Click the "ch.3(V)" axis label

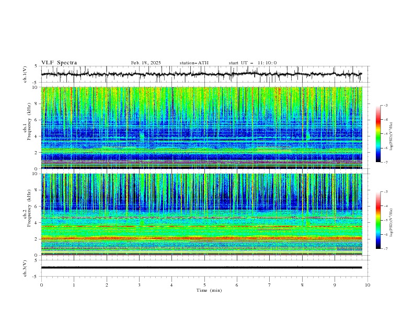tap(25, 268)
